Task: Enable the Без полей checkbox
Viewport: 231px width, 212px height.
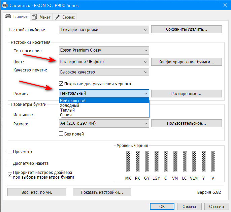Action: (61, 133)
